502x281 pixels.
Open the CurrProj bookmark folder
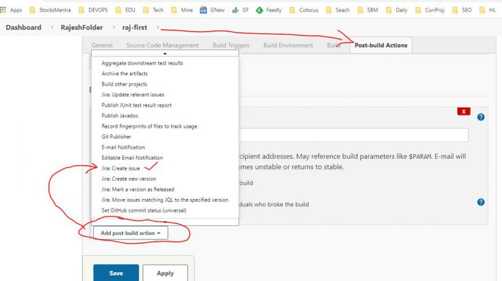click(x=429, y=10)
